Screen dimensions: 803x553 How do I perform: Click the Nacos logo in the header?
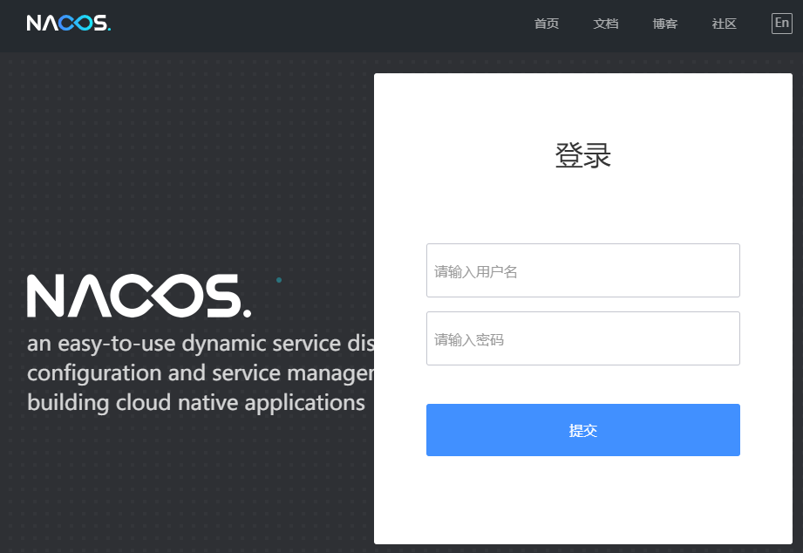(69, 23)
